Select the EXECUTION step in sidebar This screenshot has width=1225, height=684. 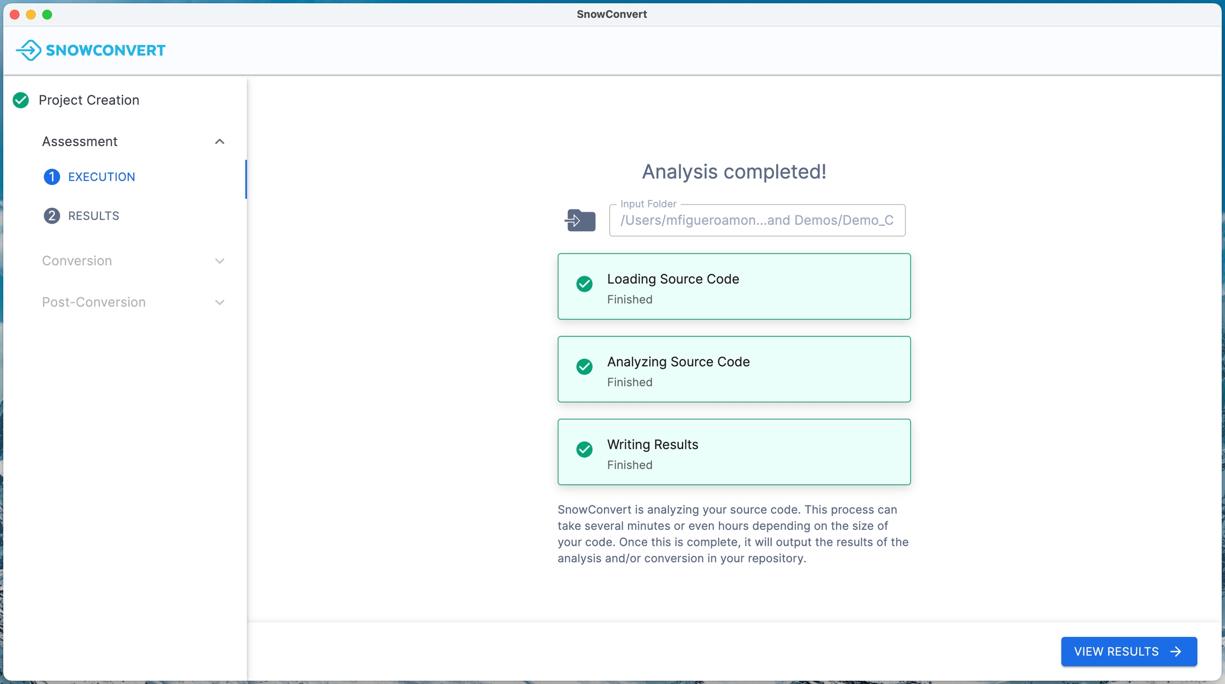(x=102, y=177)
